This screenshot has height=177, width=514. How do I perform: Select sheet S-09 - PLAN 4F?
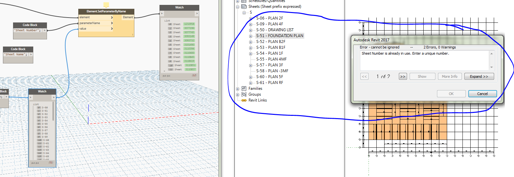[269, 24]
